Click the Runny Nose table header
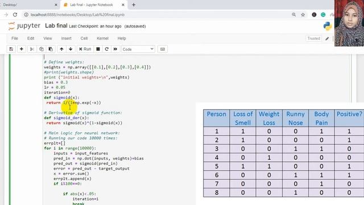This screenshot has width=364, height=205. pos(295,118)
